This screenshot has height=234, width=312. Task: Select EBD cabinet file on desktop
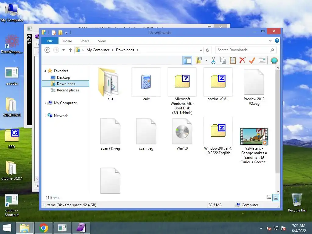[x=12, y=139]
